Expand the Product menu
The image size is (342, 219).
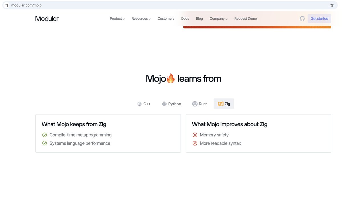(x=117, y=19)
